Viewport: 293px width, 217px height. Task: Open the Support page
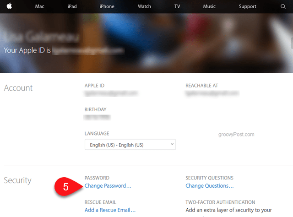tap(247, 6)
